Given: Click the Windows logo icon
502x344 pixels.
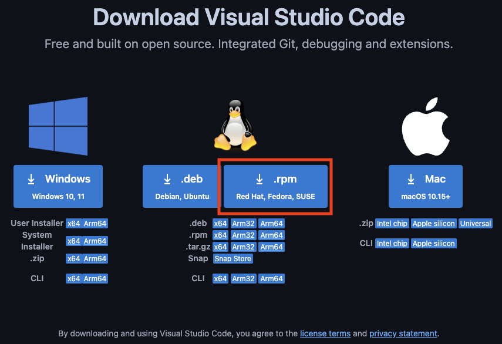Looking at the screenshot, I should 58,126.
